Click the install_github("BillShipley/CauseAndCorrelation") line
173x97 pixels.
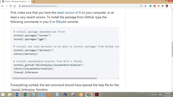[49, 65]
